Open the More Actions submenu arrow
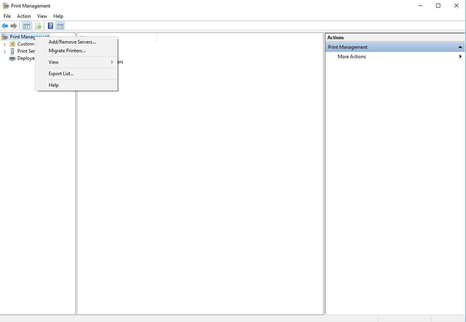 [x=460, y=57]
